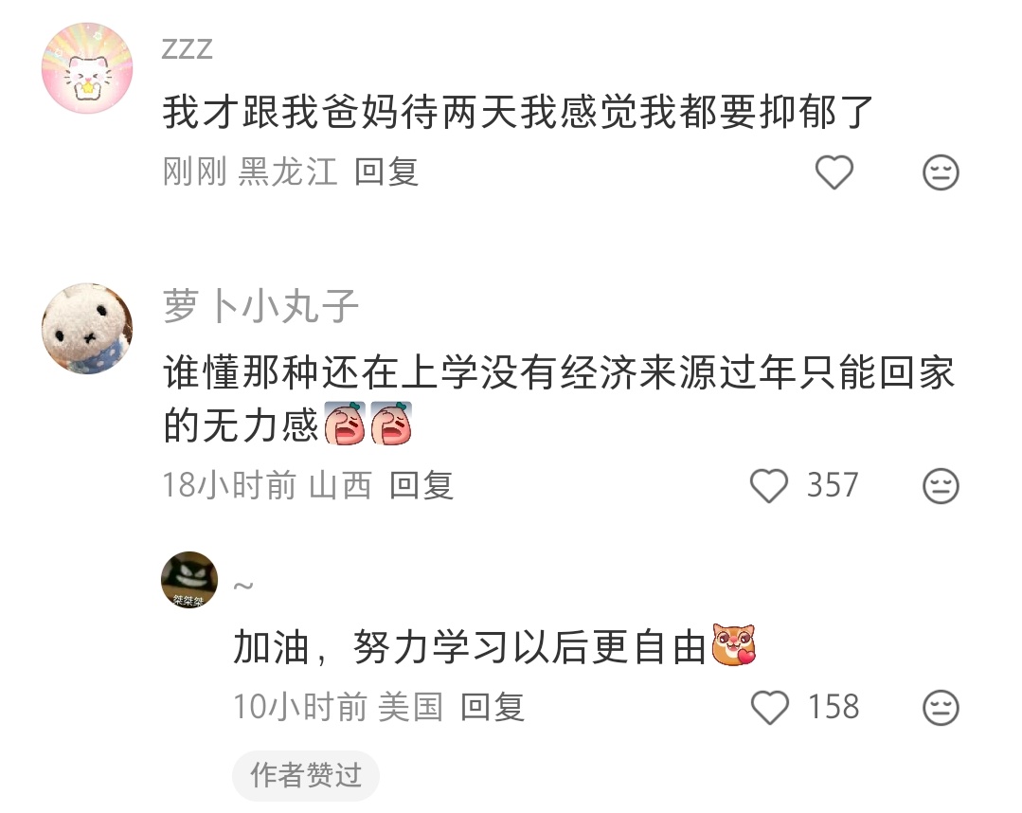Image resolution: width=1022 pixels, height=813 pixels.
Task: Like the comment by ZZZ
Action: click(x=834, y=172)
